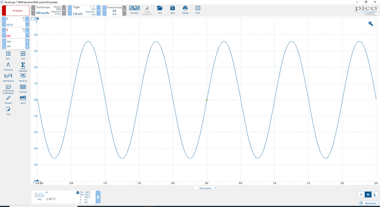Click the Gen row plus button
The image size is (380, 207).
[x=27, y=42]
